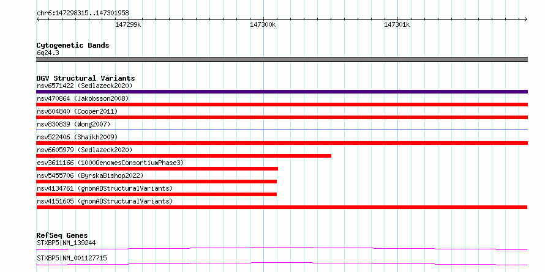Open the nsv5455706 (ByrskaBishop2022) variant label
This screenshot has height=272, width=545.
pyautogui.click(x=90, y=175)
